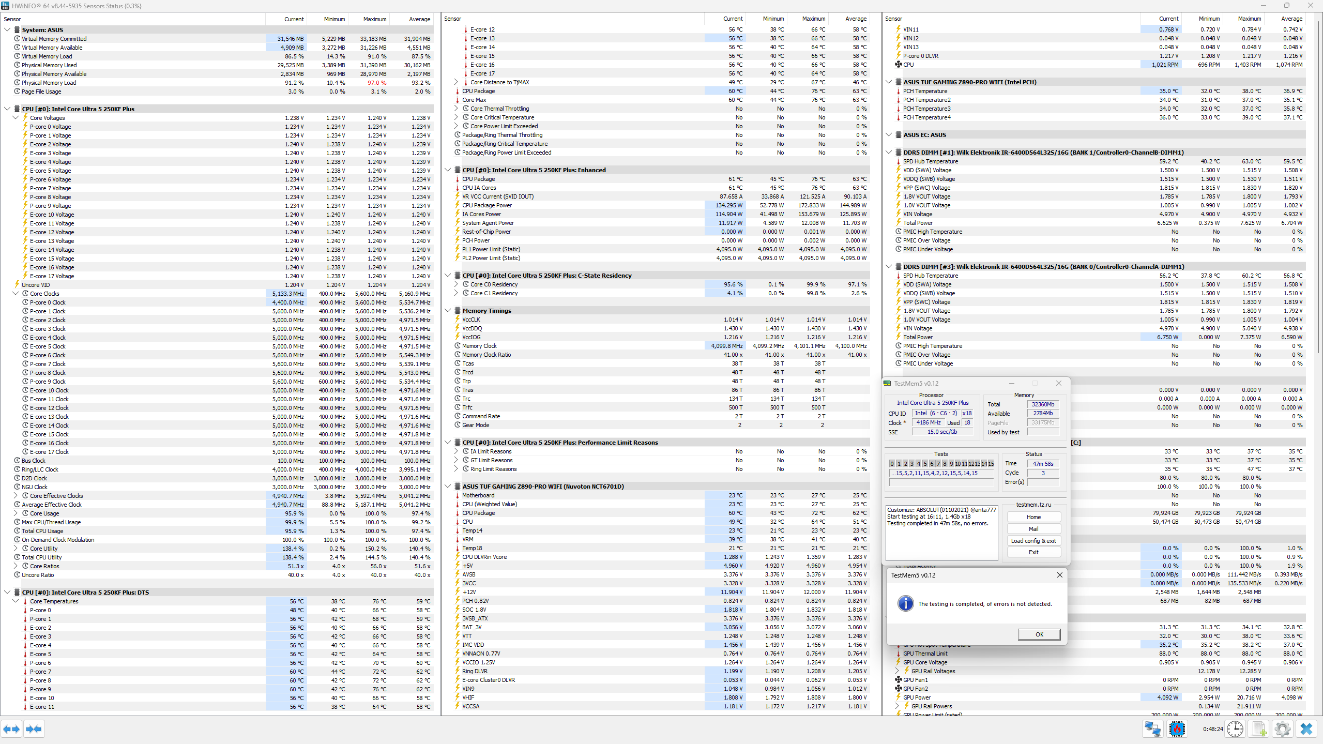Image resolution: width=1323 pixels, height=744 pixels.
Task: Open the network remote monitoring icon
Action: coord(1152,729)
